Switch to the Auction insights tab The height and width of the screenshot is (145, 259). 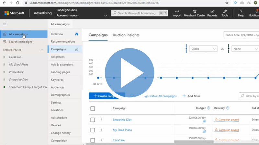tap(126, 35)
